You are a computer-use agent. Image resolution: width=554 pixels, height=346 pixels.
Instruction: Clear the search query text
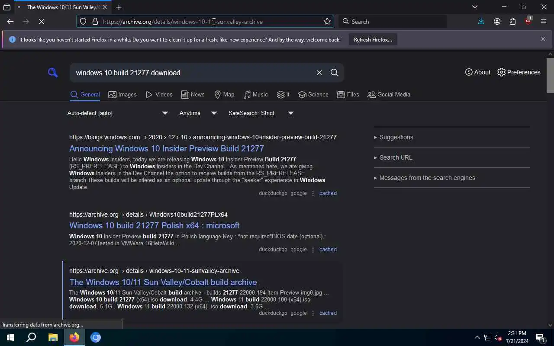319,73
